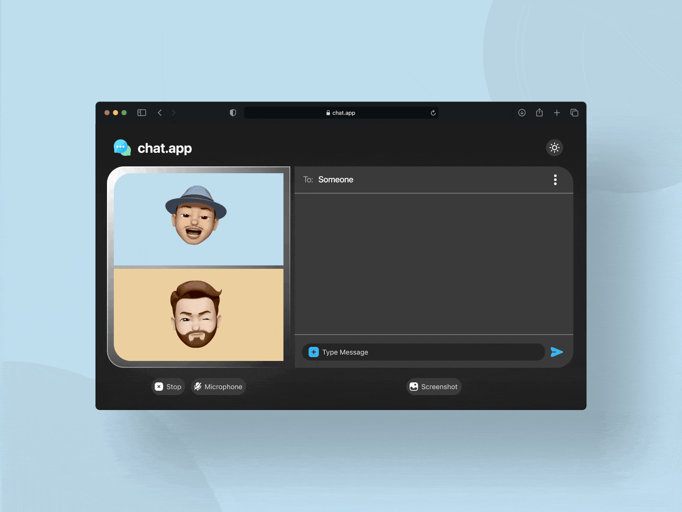Show the tab overview icon
The width and height of the screenshot is (682, 512).
coord(574,113)
